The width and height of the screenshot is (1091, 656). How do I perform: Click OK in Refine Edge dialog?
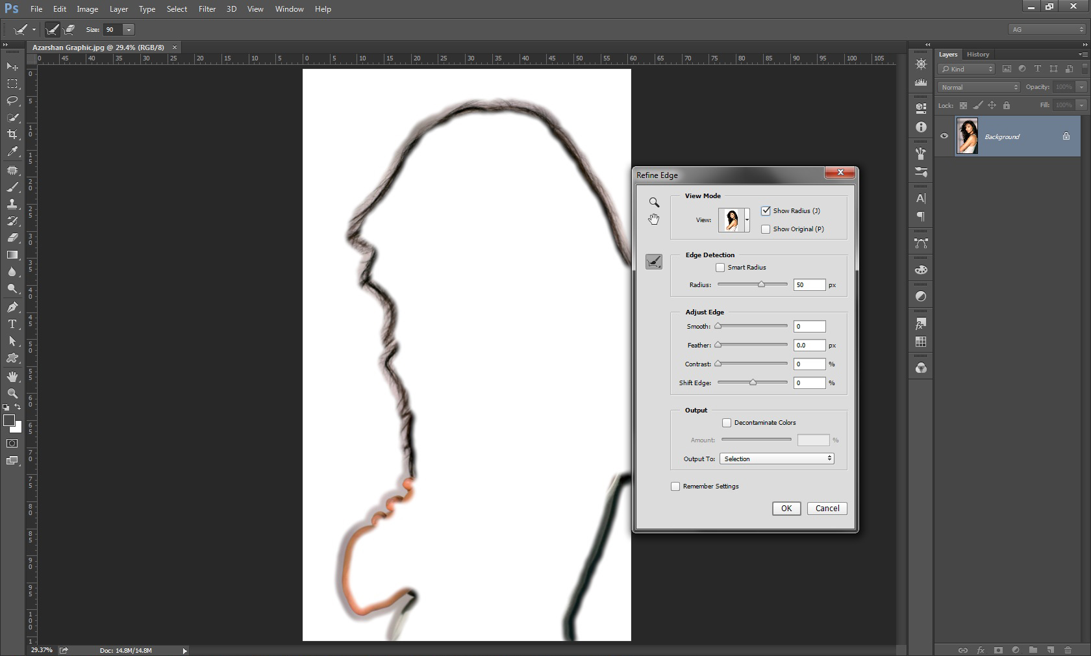[786, 509]
